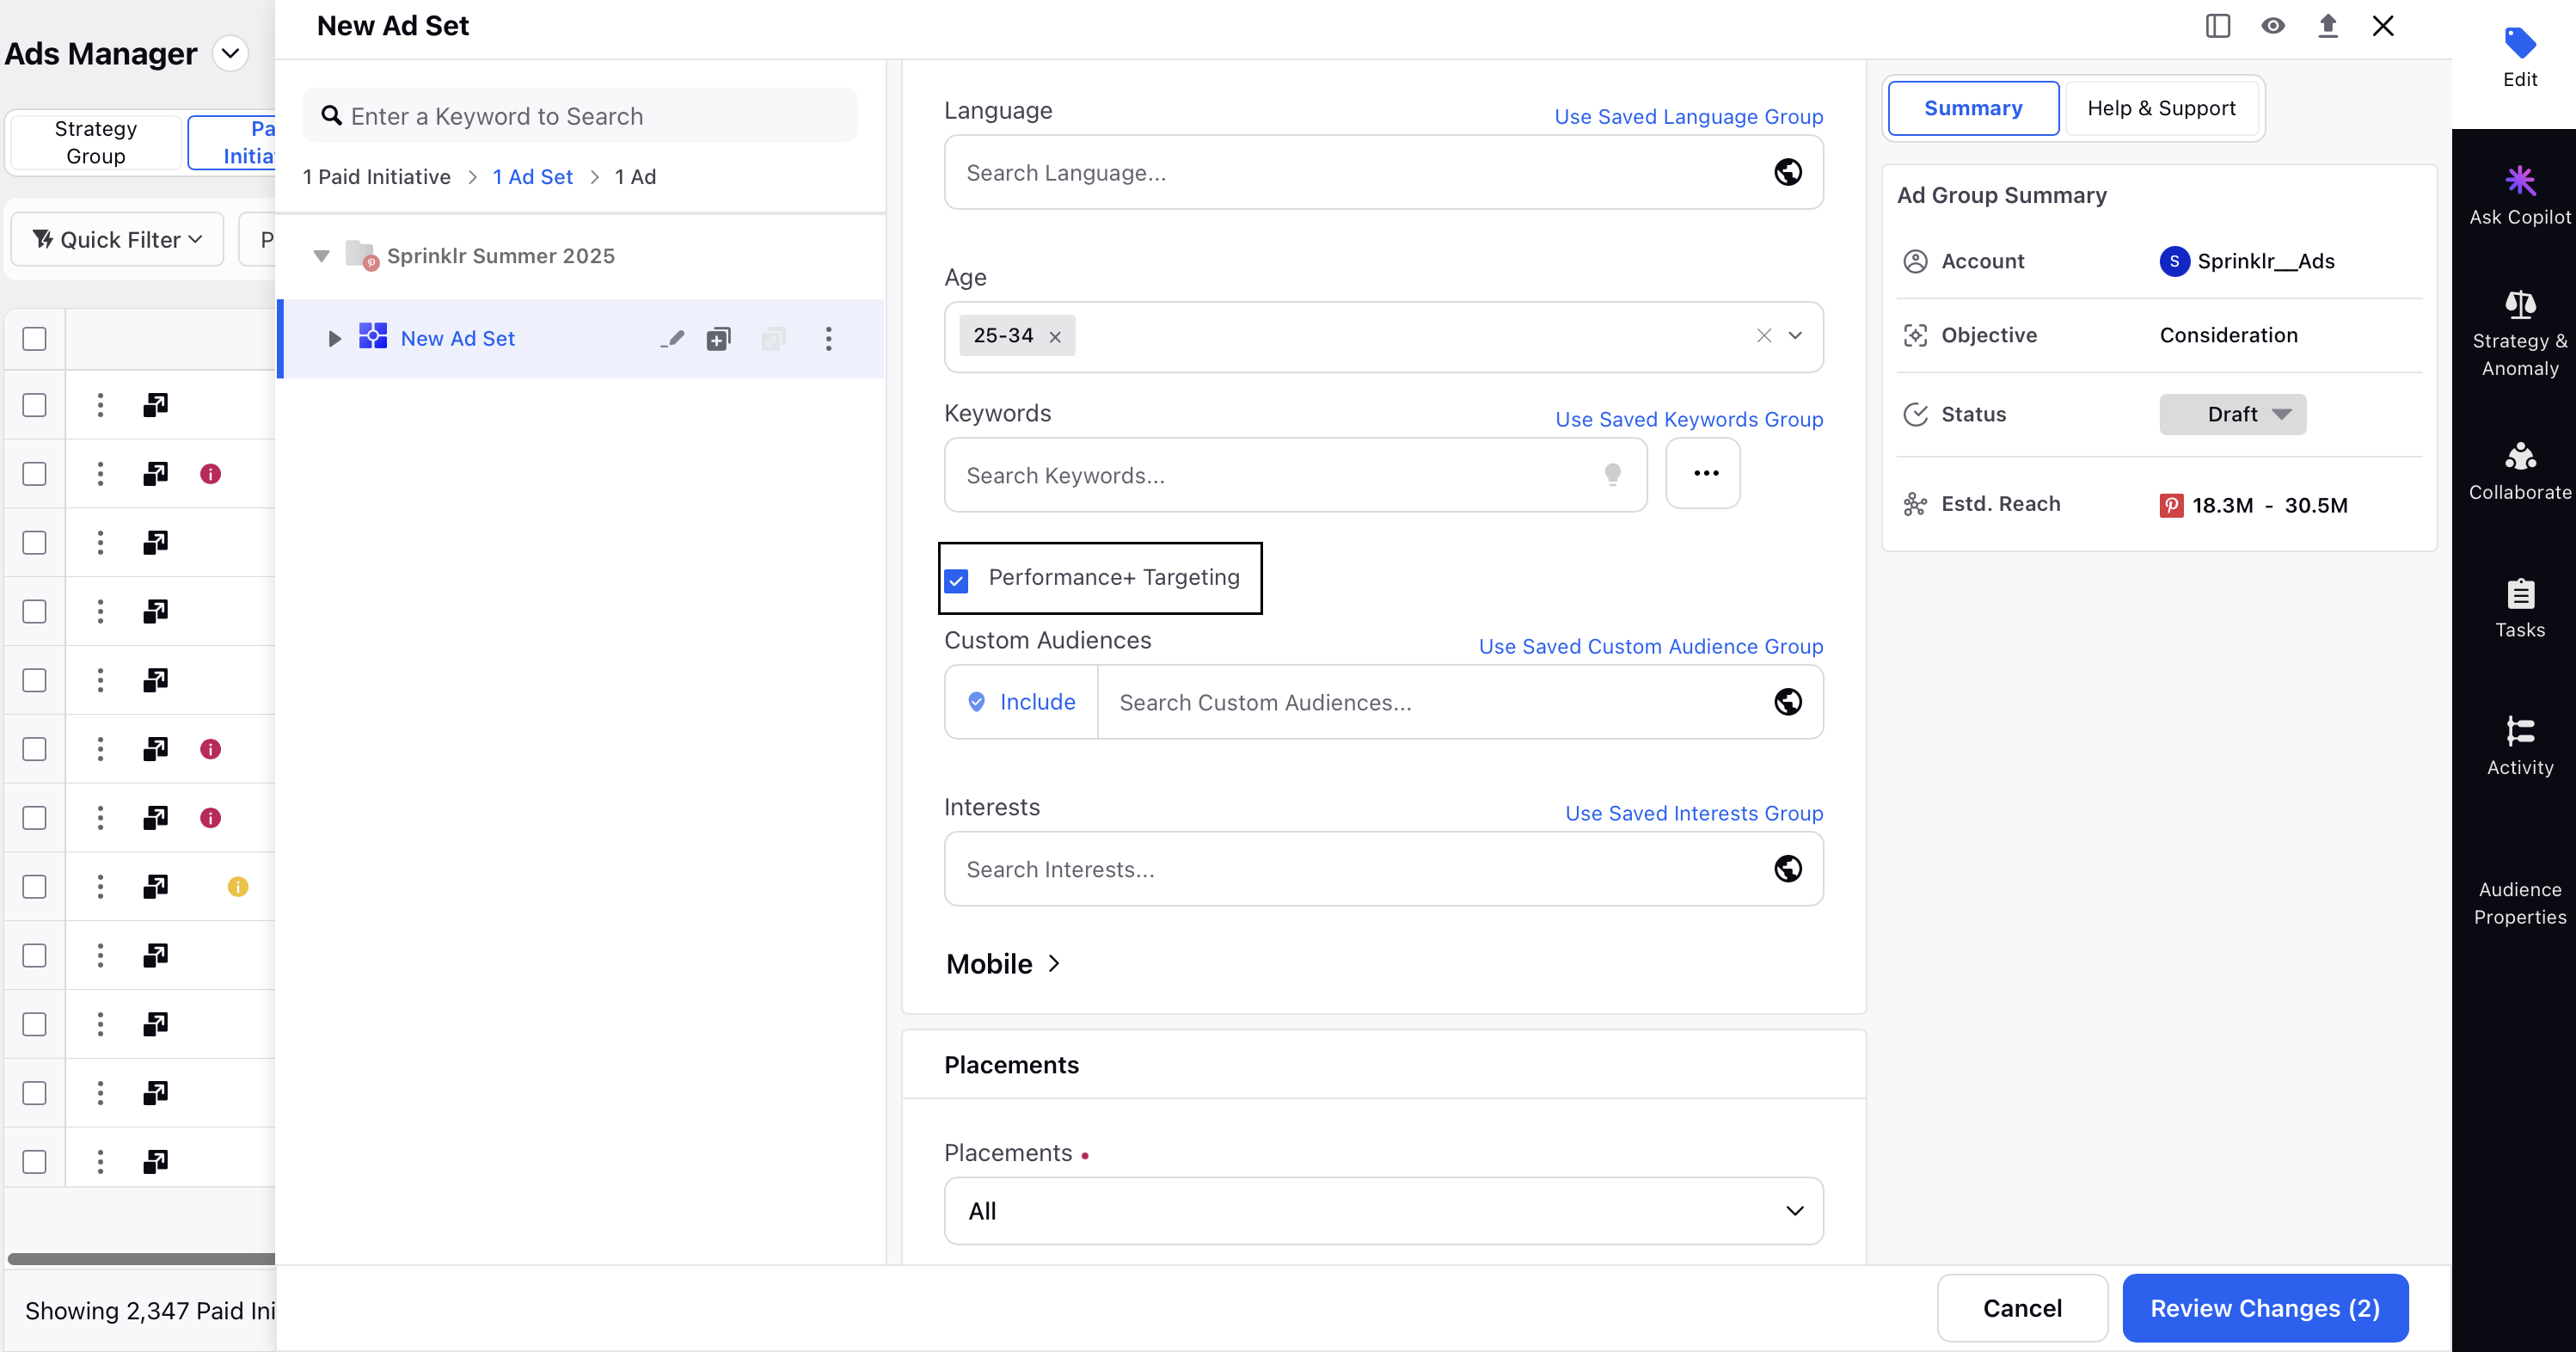The width and height of the screenshot is (2576, 1352).
Task: Click Use Saved Interests Group link
Action: click(x=1693, y=814)
